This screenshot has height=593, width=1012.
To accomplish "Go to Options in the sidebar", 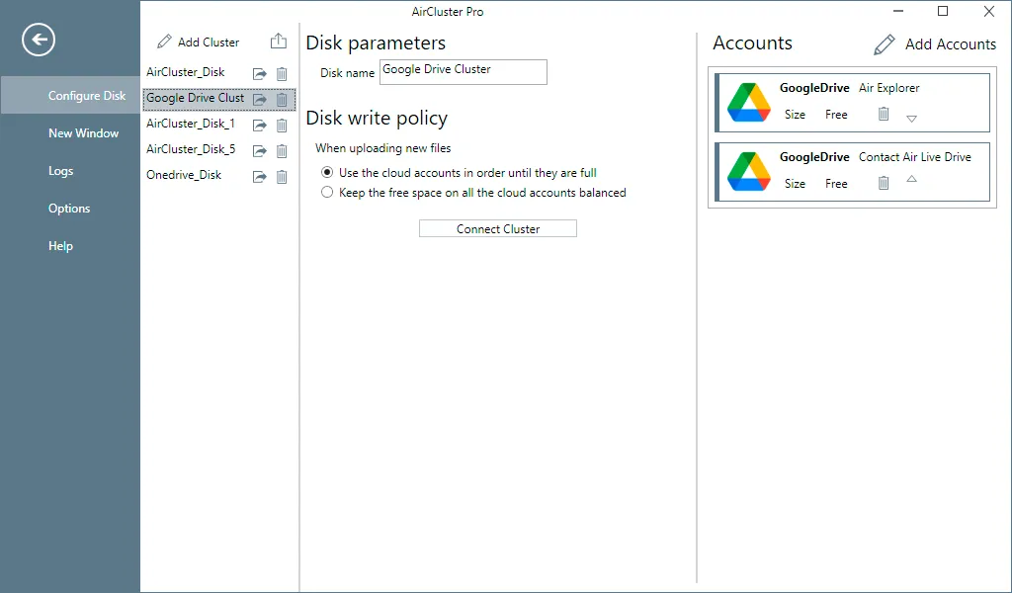I will pyautogui.click(x=69, y=209).
